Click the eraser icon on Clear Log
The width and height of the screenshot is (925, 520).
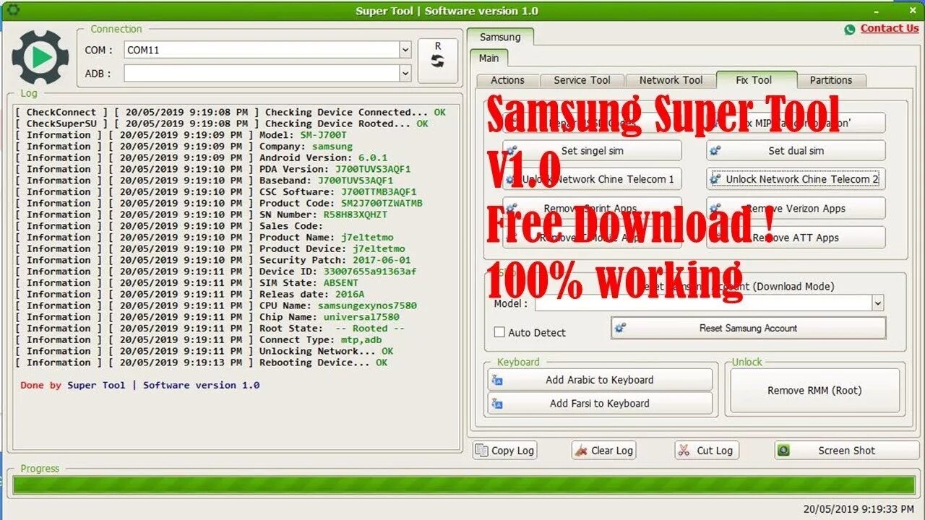[x=580, y=451]
